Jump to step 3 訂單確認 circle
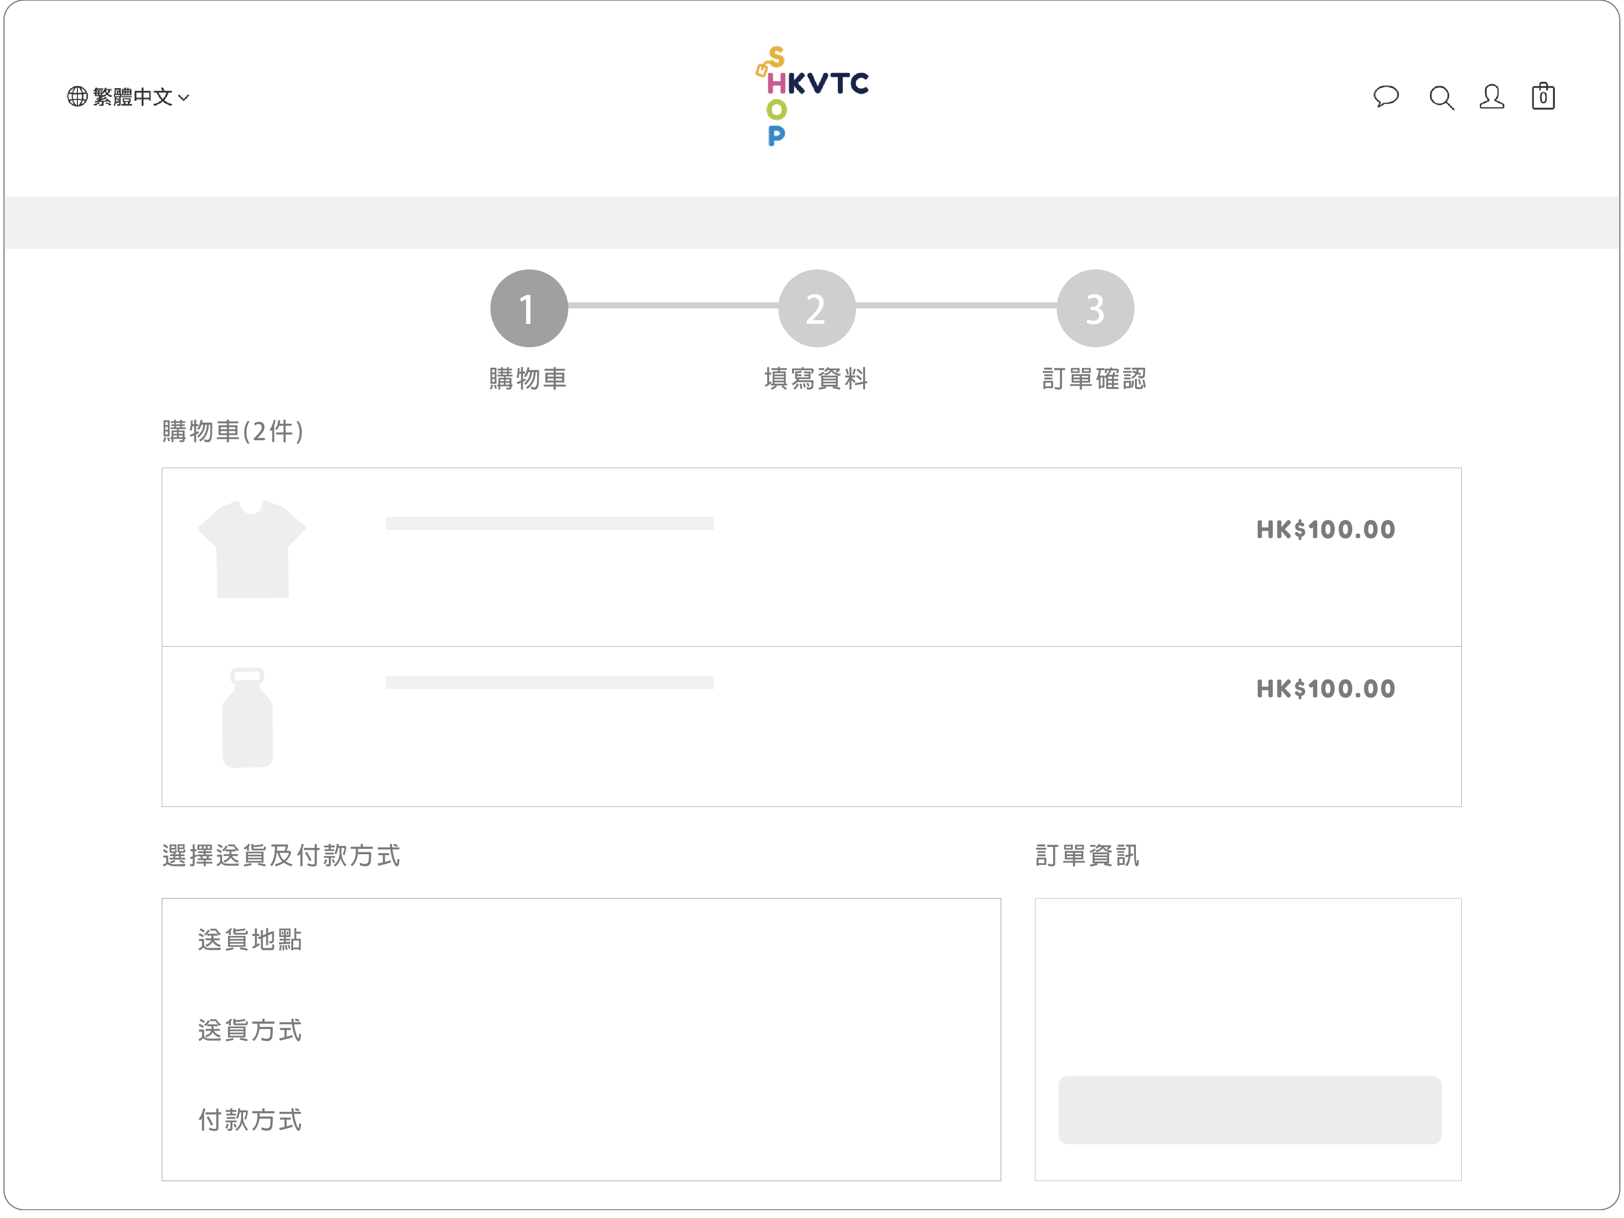Viewport: 1624px width, 1218px height. pyautogui.click(x=1095, y=308)
